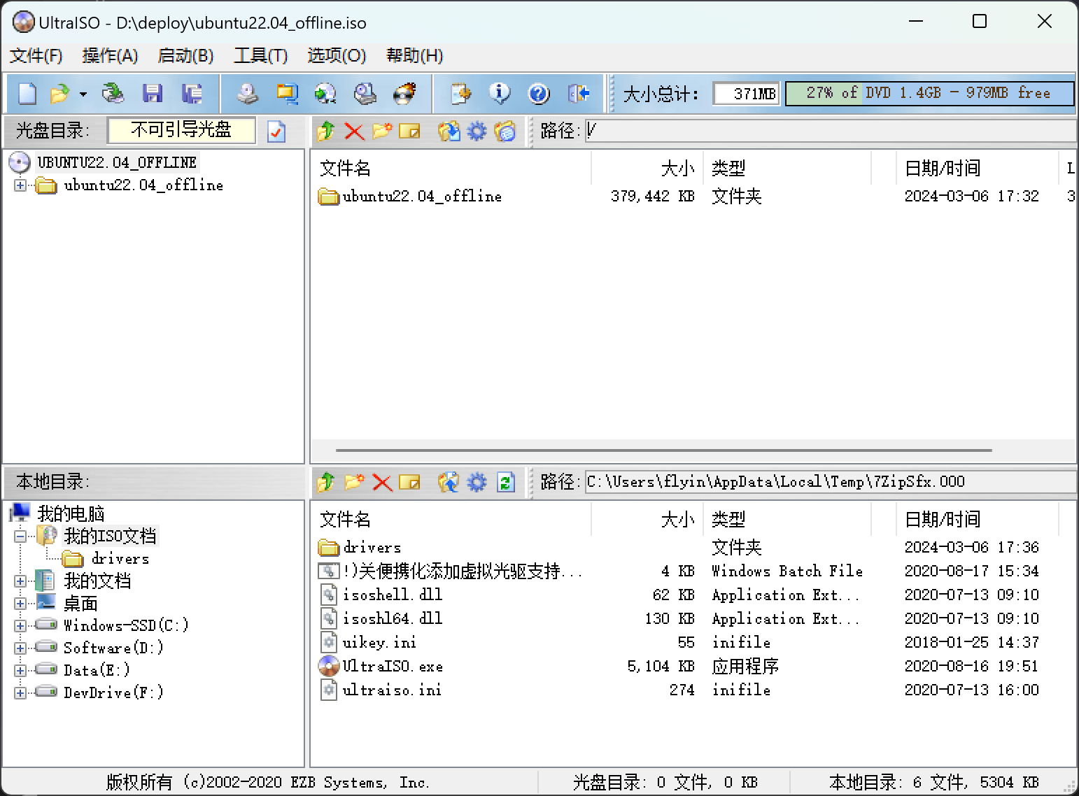Click the image path field showing /
1079x796 pixels.
pos(830,130)
